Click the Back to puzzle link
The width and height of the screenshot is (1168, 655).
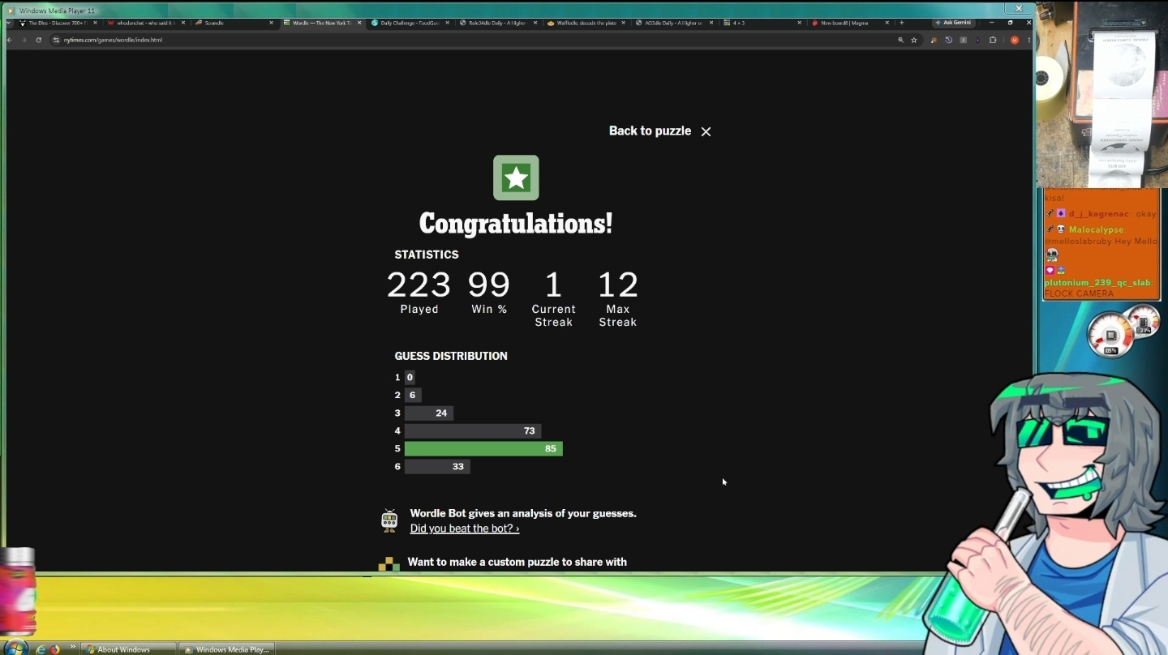[x=650, y=131]
